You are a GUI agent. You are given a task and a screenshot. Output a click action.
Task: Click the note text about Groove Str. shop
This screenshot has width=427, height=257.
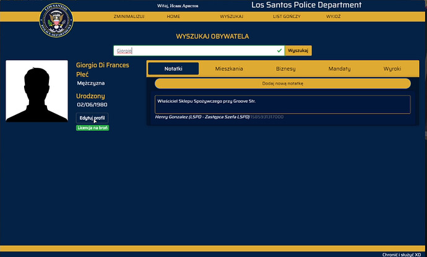pos(207,101)
